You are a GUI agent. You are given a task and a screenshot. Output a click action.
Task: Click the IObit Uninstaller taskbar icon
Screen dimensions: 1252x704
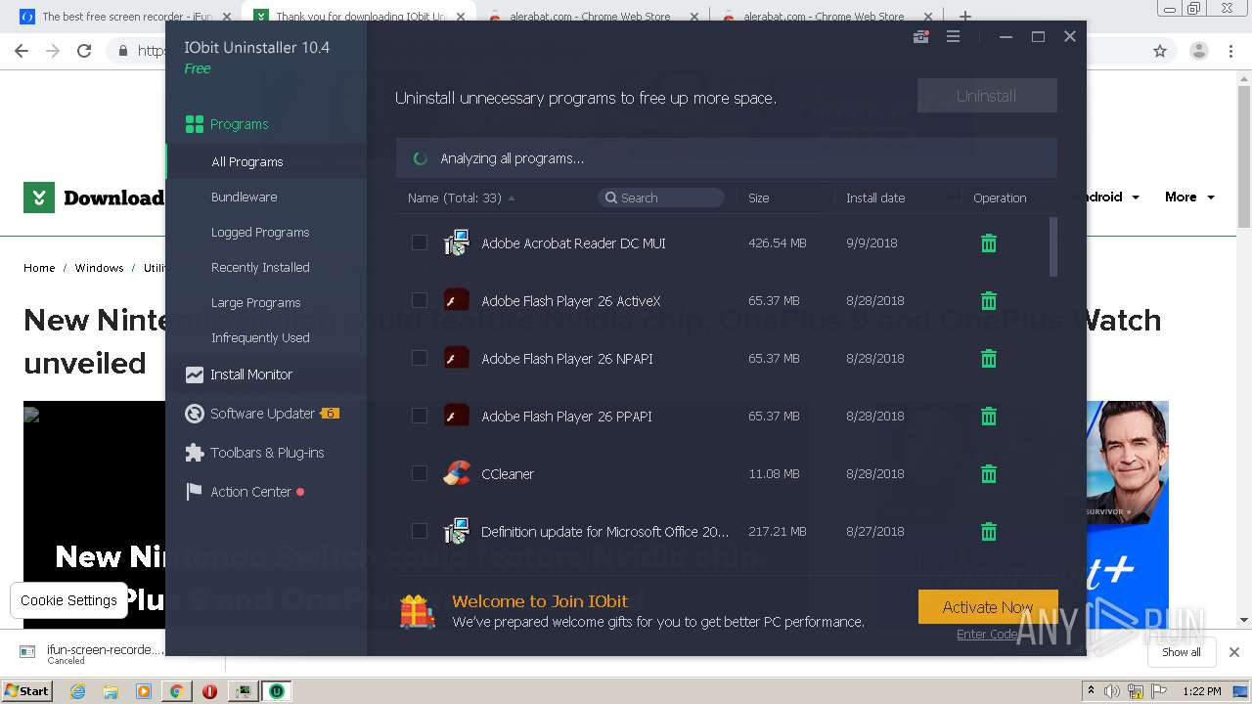click(x=277, y=691)
